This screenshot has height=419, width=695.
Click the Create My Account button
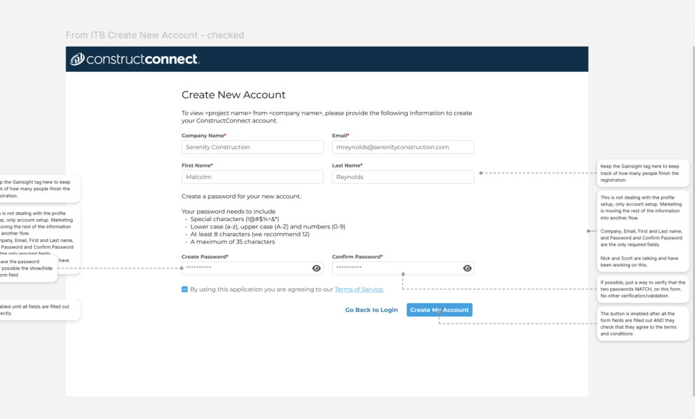click(x=439, y=310)
